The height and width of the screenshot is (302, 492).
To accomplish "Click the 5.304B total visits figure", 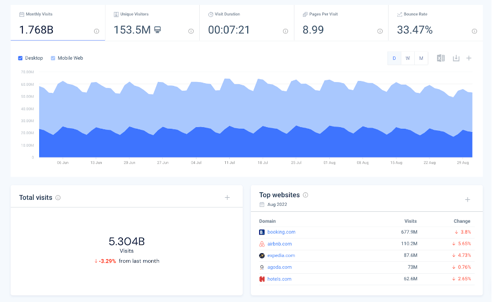I will pos(126,242).
